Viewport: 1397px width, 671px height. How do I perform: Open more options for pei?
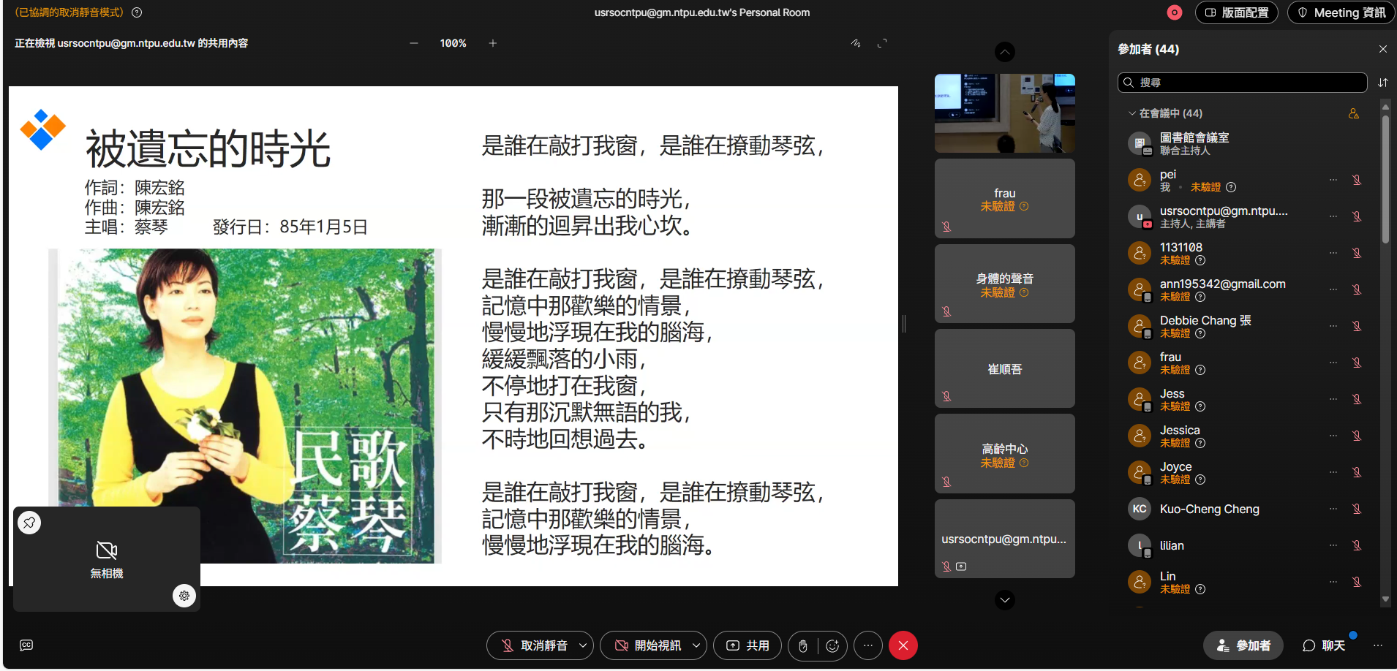click(1333, 180)
